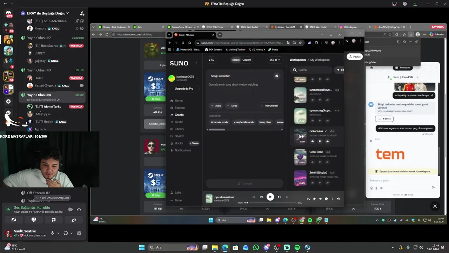Expand the ERAY ile Boşluğa Doğru server menu
449x253 pixels.
pos(48,13)
